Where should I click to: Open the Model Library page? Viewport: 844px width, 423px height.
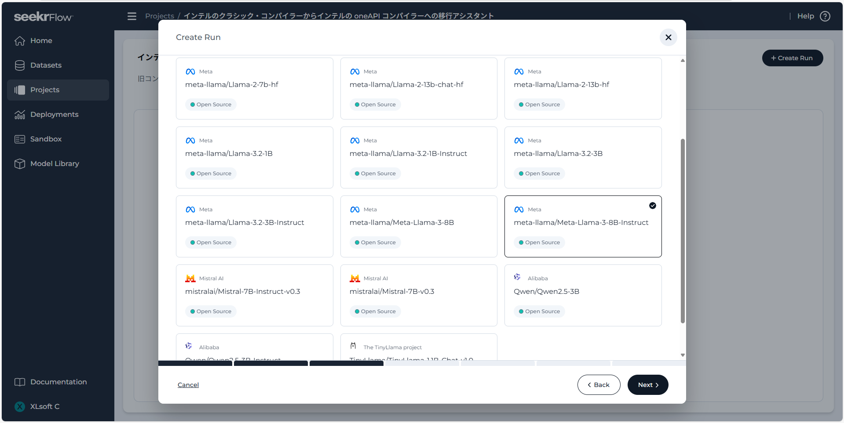click(x=58, y=164)
